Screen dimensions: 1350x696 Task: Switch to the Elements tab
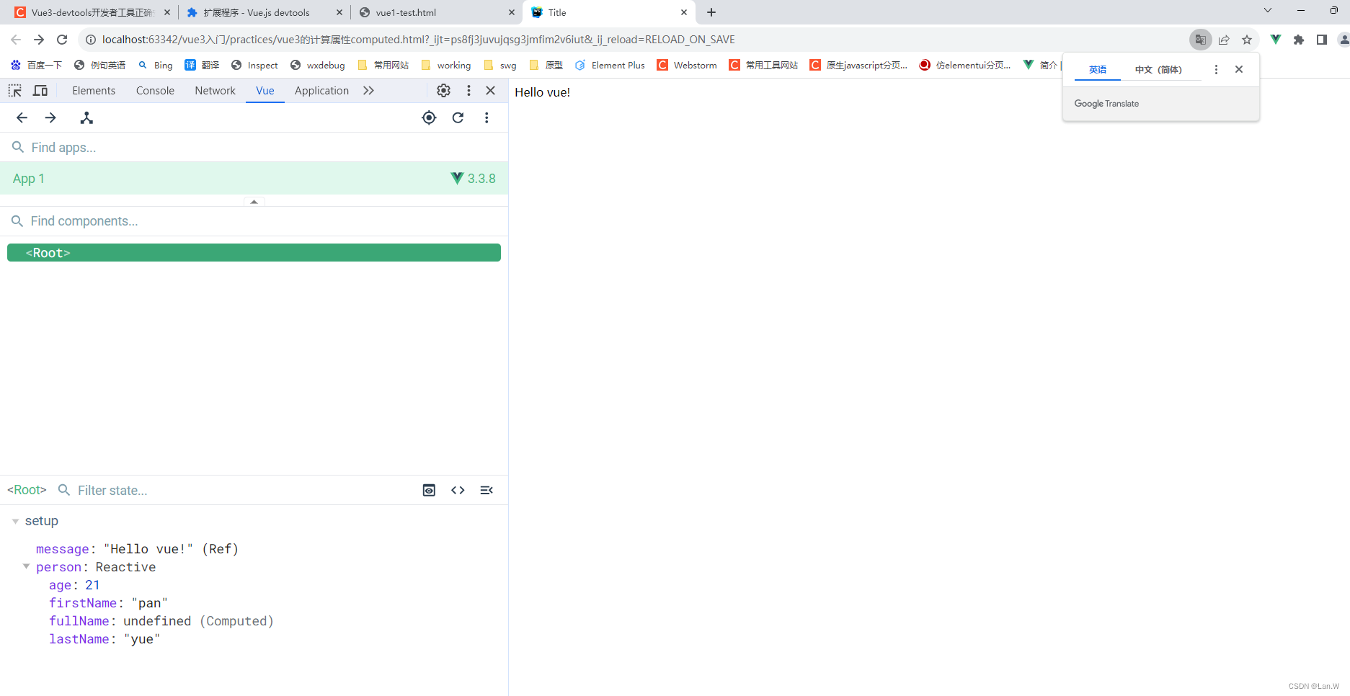click(x=94, y=90)
